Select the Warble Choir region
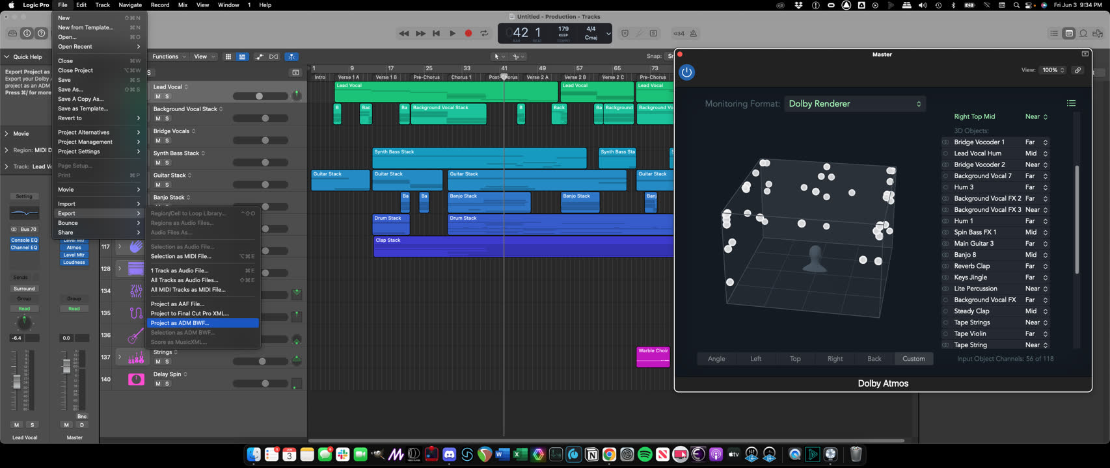Image resolution: width=1110 pixels, height=468 pixels. tap(653, 357)
